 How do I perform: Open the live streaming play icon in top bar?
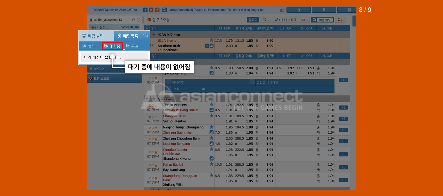[151, 10]
